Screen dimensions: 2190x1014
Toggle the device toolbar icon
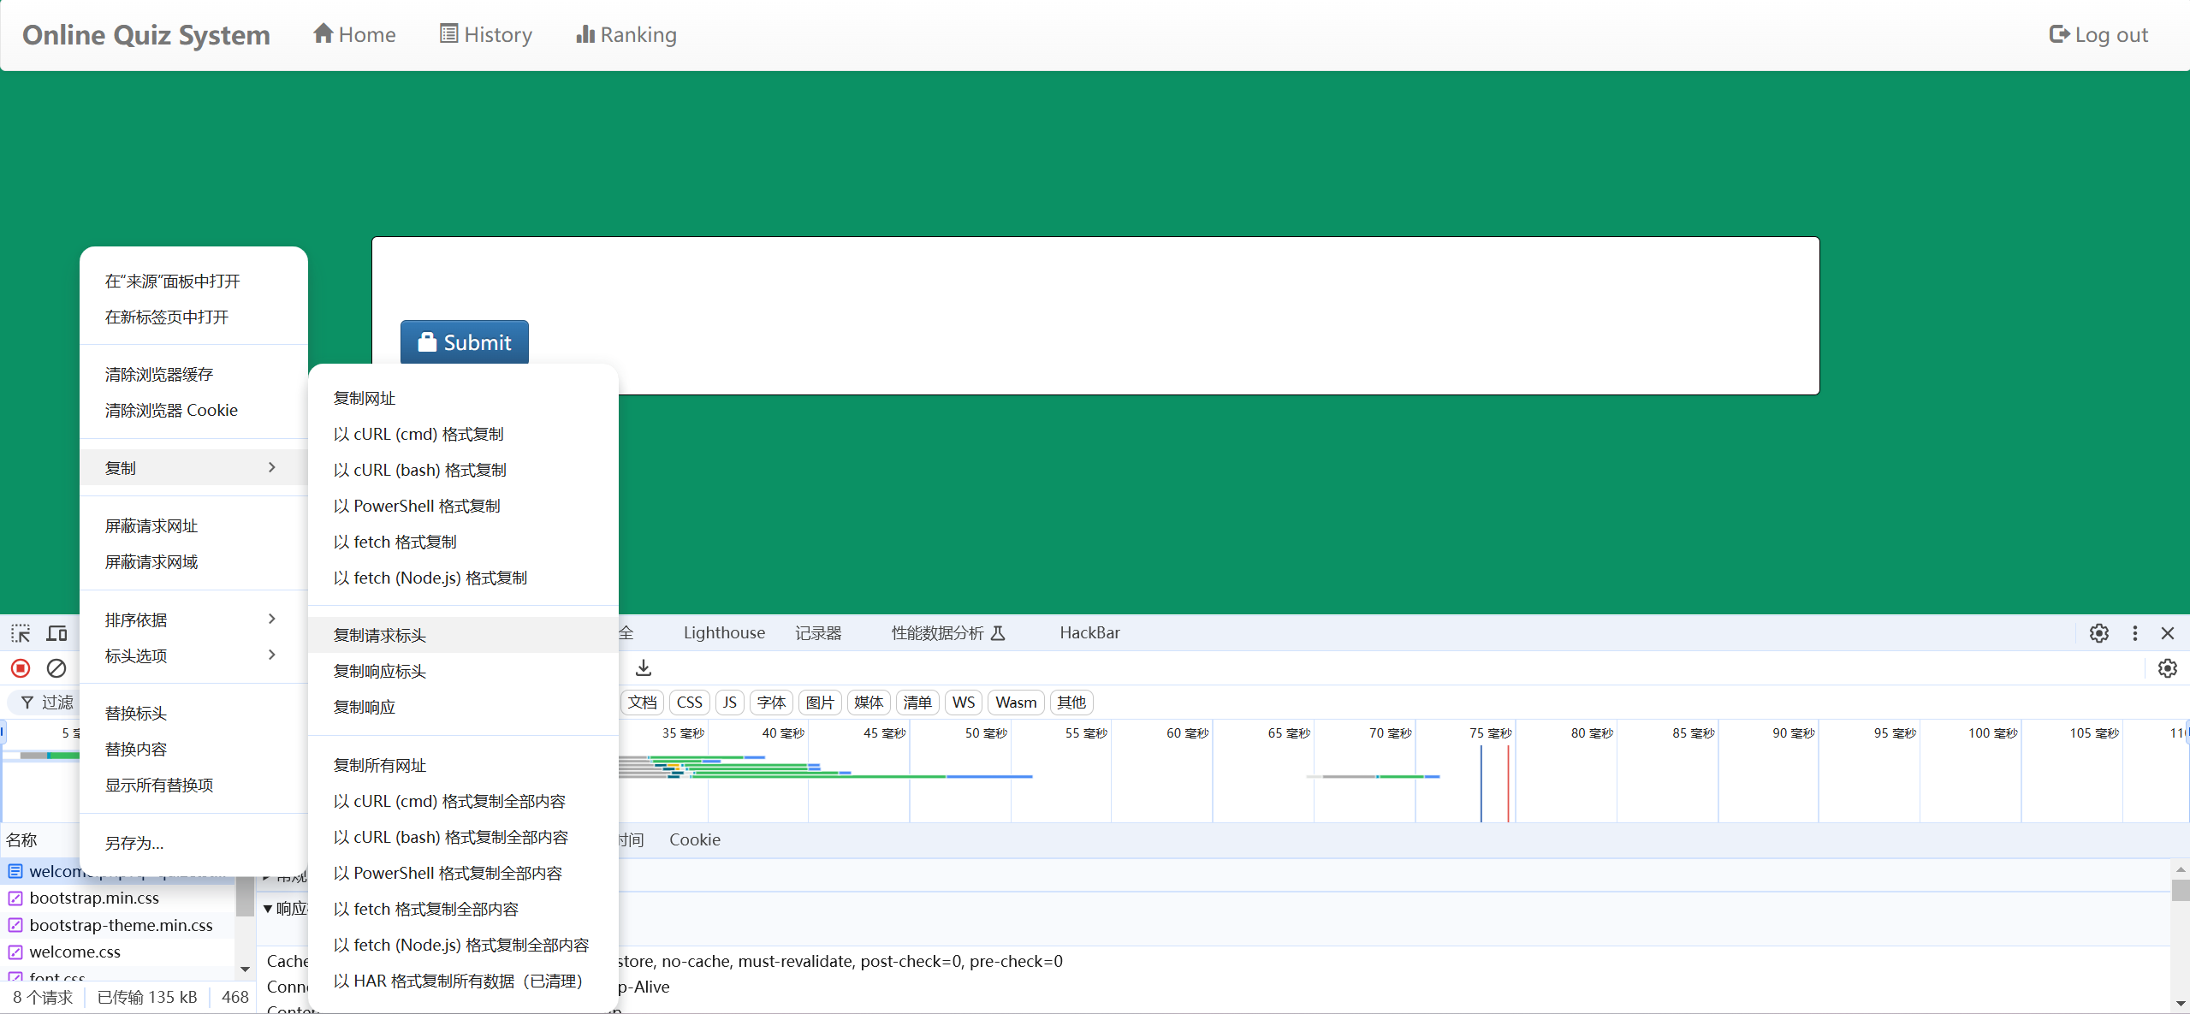click(57, 633)
